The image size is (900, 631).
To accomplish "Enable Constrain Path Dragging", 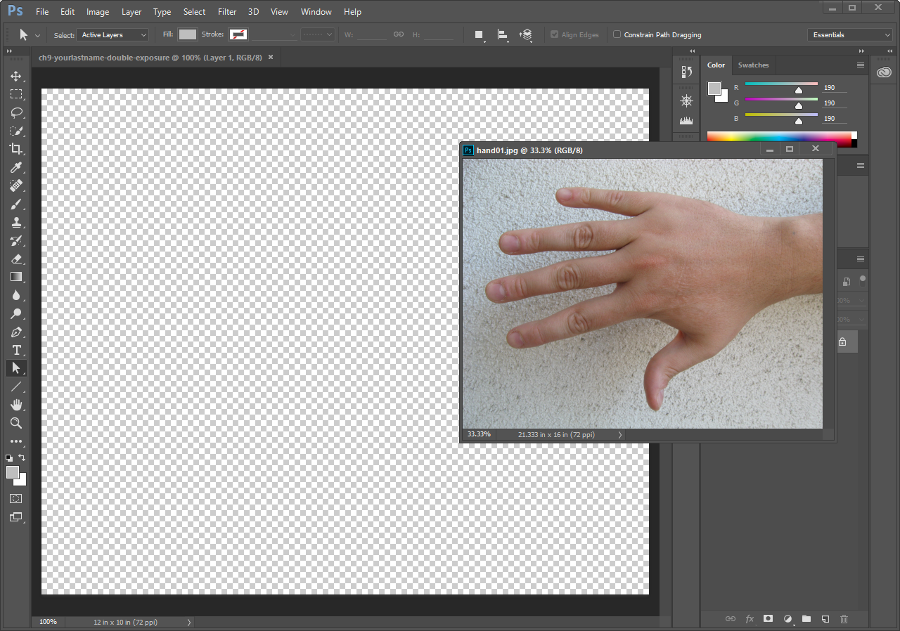I will [x=617, y=34].
